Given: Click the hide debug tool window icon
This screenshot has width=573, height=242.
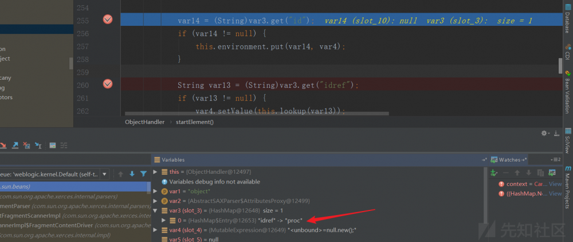Looking at the screenshot, I should point(556,134).
